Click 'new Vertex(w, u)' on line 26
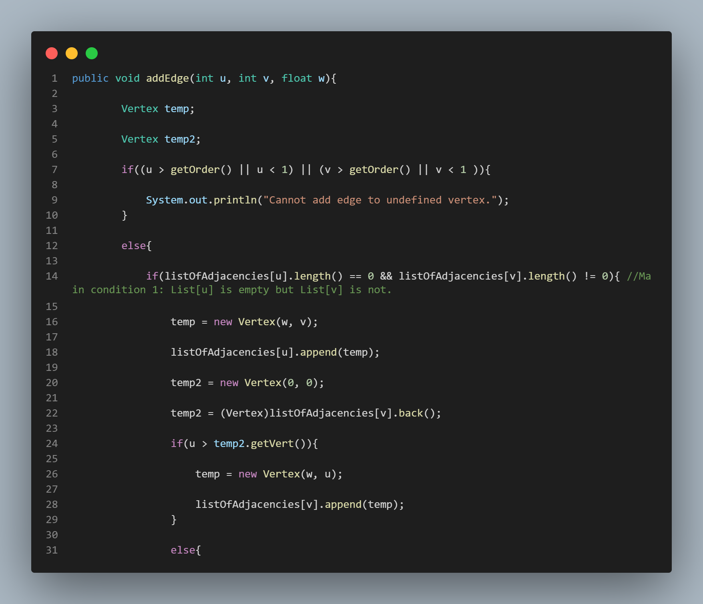This screenshot has width=703, height=604. [x=287, y=474]
